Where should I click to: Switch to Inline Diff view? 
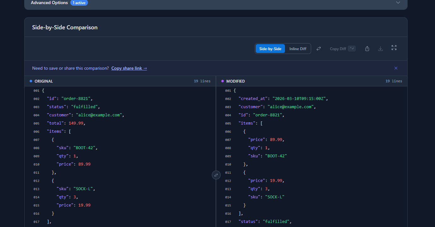[x=298, y=49]
